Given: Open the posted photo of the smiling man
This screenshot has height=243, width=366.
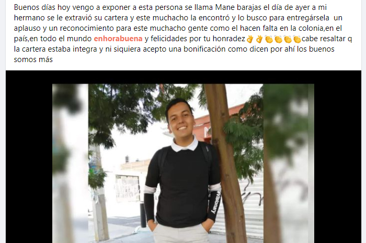Looking at the screenshot, I should pos(183,163).
